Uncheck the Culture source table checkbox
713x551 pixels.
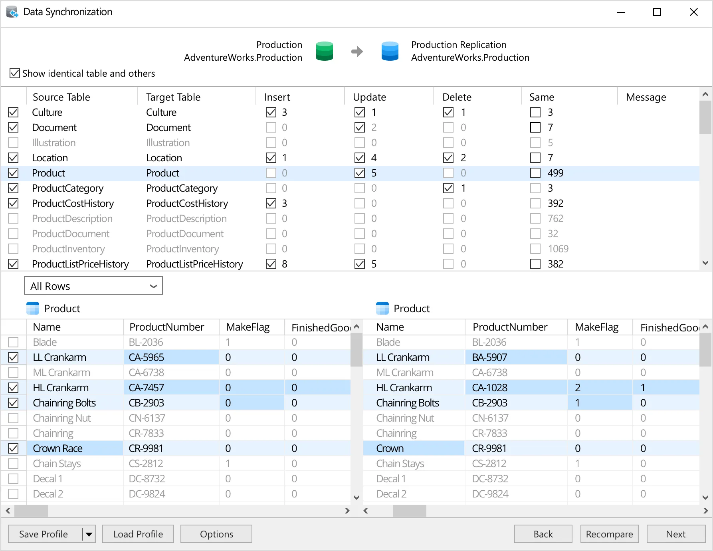click(x=13, y=112)
